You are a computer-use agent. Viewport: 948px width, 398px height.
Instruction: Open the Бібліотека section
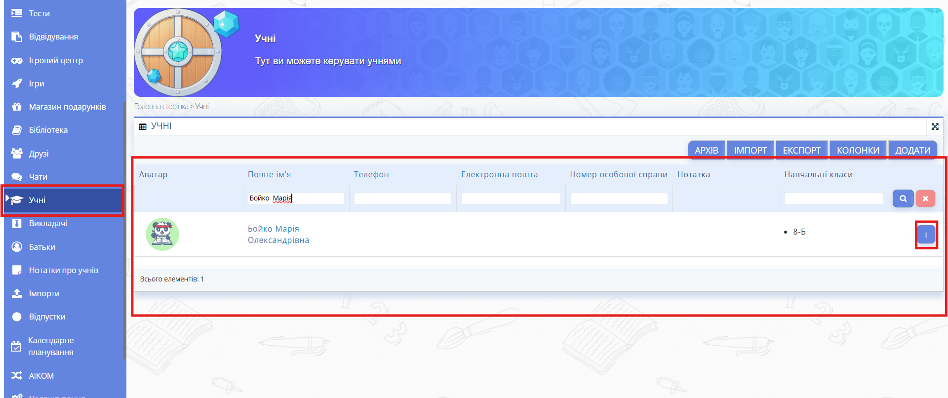[48, 130]
